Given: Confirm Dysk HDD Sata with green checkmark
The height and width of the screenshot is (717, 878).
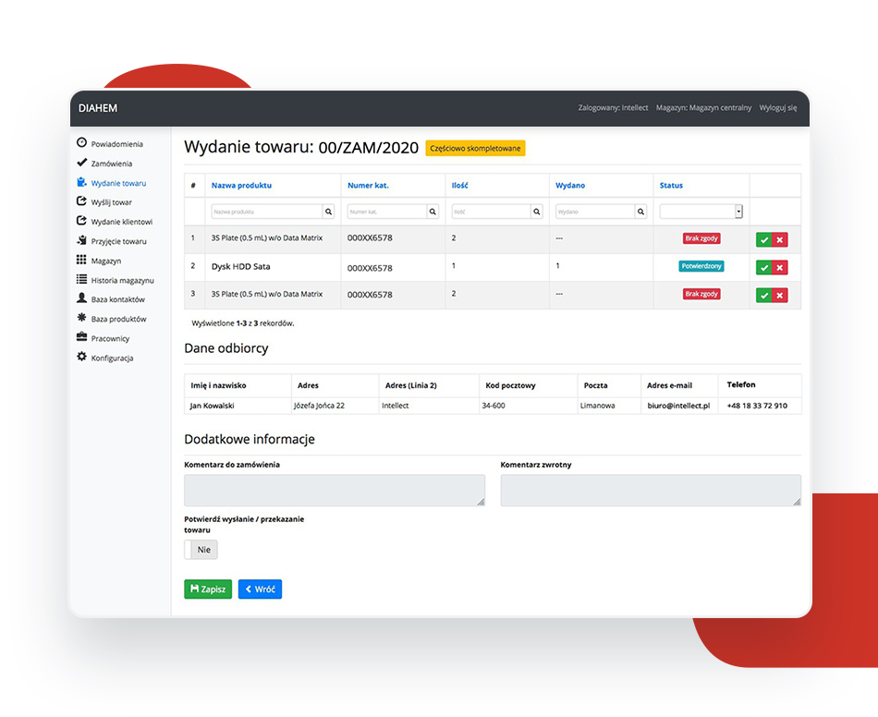Looking at the screenshot, I should [x=763, y=268].
